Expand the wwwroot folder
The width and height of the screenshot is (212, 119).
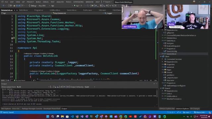(163, 67)
